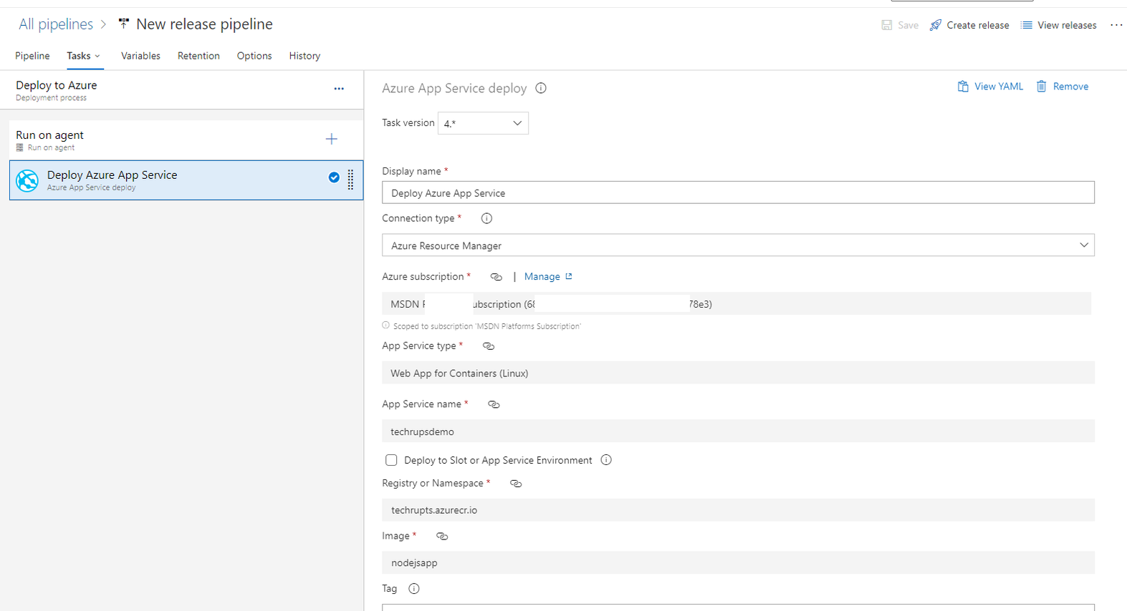Image resolution: width=1127 pixels, height=611 pixels.
Task: Go to All pipelines breadcrumb
Action: tap(56, 24)
